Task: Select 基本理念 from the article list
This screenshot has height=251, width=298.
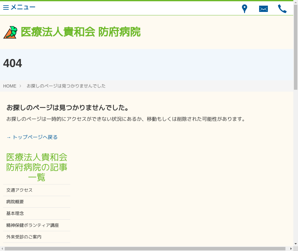Action: click(x=15, y=213)
